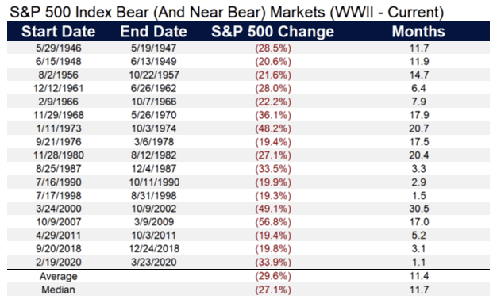This screenshot has width=497, height=303.
Task: Click the End Date column header
Action: (154, 32)
